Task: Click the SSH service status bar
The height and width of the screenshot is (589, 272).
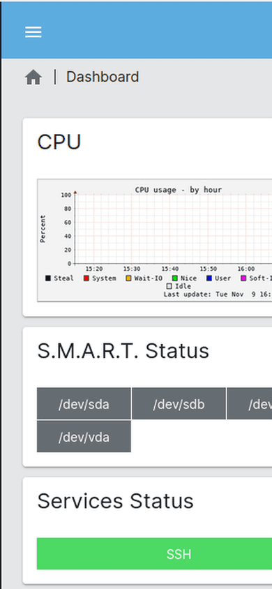Action: tap(154, 553)
